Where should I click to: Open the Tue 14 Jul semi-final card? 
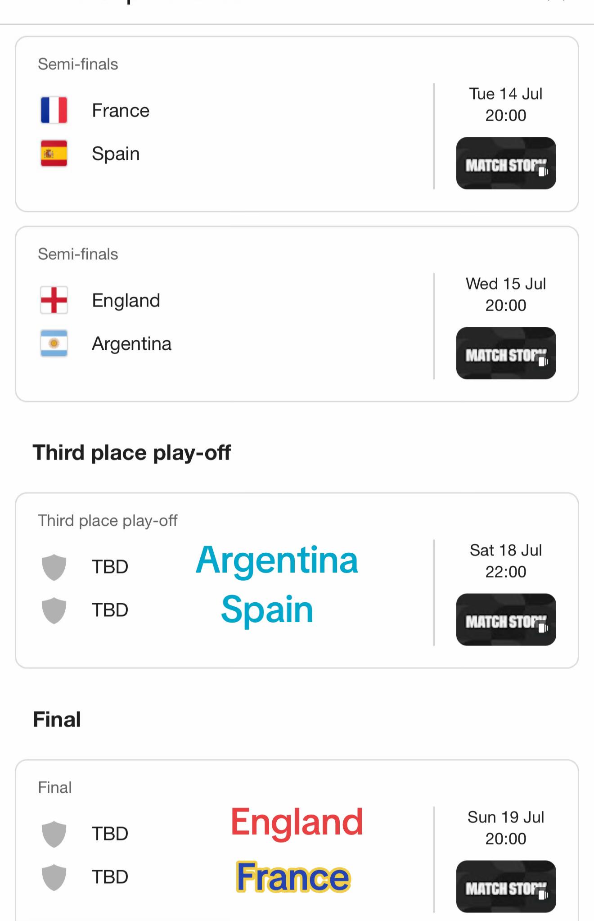[297, 124]
